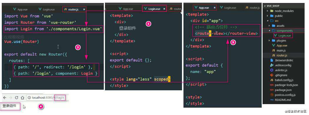Click the browser forward arrow icon

(x=11, y=97)
